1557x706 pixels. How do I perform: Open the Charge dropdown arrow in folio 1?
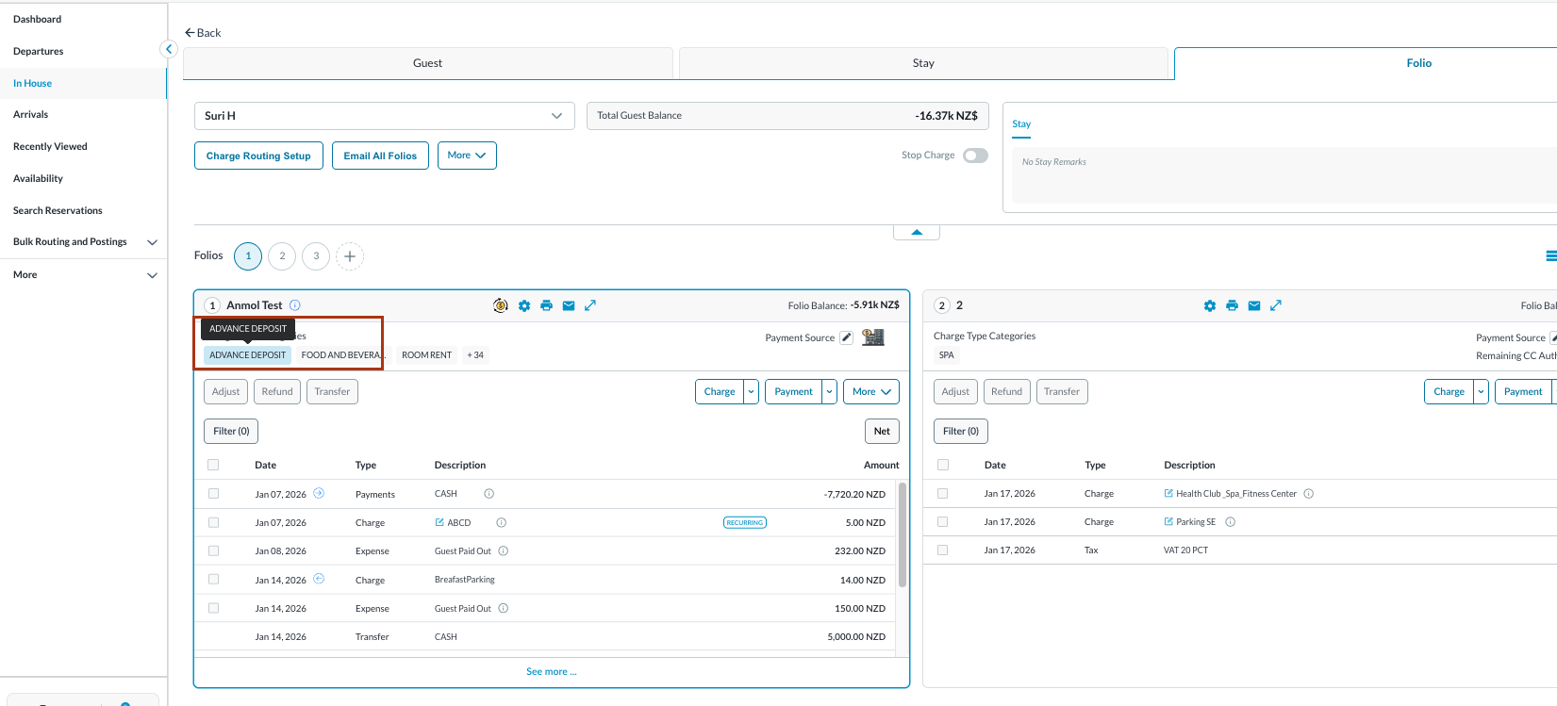coord(752,392)
